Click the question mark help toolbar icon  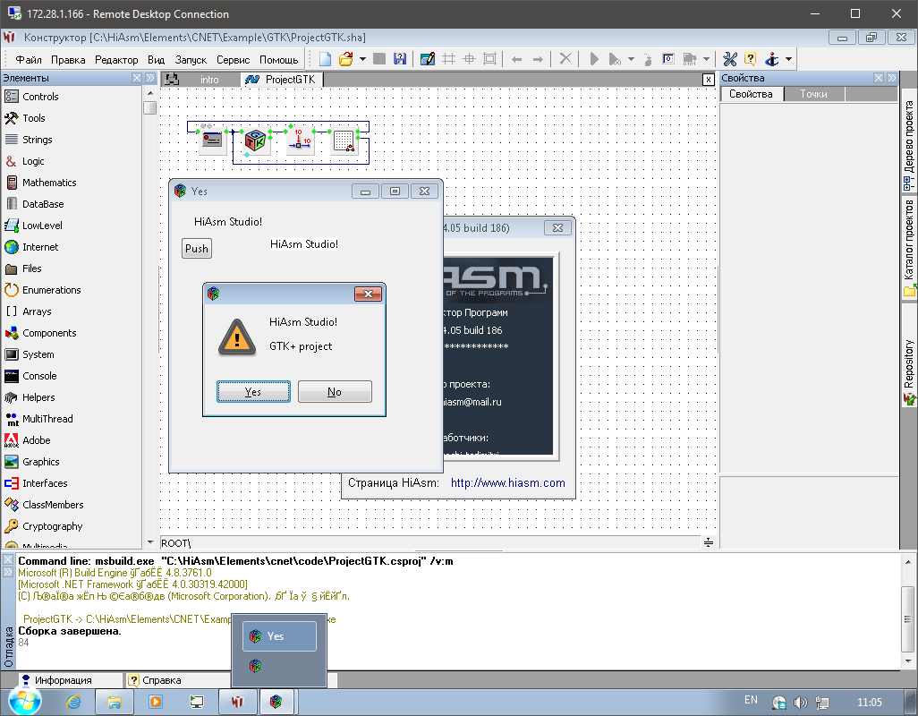(750, 59)
